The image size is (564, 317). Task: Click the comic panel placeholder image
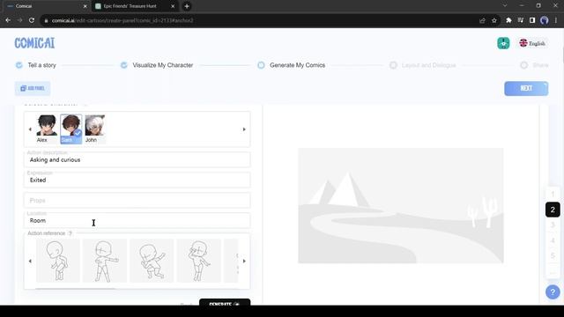401,205
